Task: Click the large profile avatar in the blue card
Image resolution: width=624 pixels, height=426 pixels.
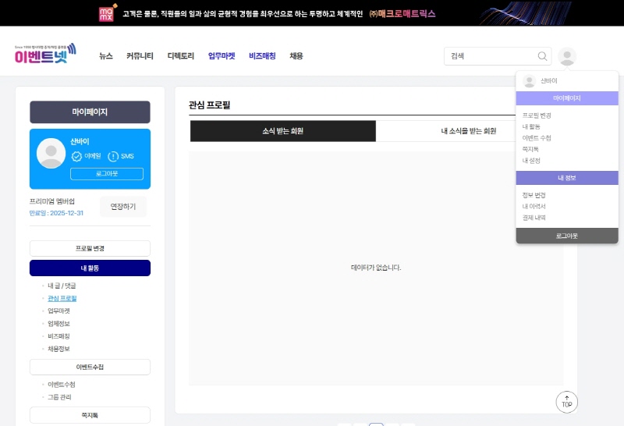Action: (x=51, y=153)
